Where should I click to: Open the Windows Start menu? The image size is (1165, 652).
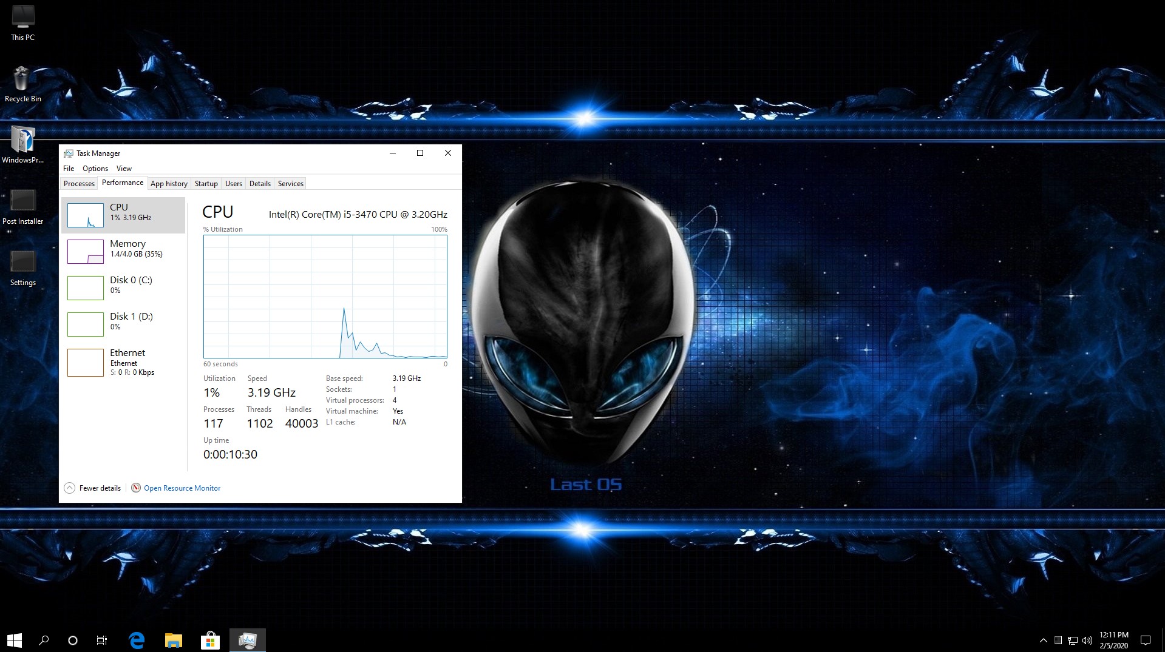pyautogui.click(x=15, y=640)
